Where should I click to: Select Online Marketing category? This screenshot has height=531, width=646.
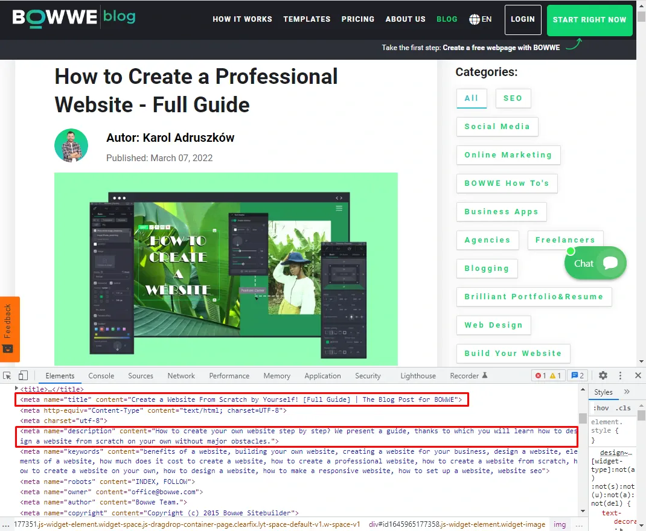pyautogui.click(x=508, y=155)
